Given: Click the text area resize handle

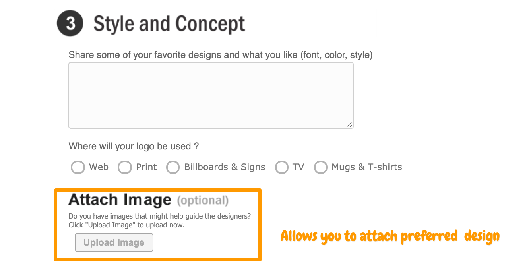Looking at the screenshot, I should [349, 124].
